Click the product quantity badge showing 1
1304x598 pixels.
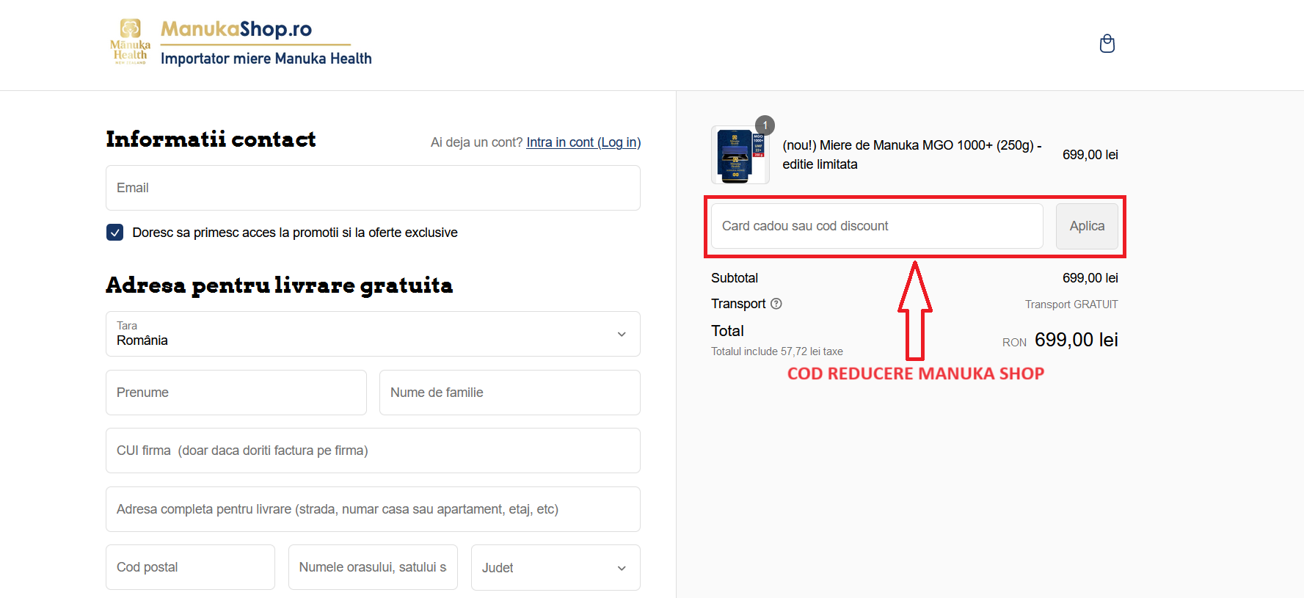tap(765, 125)
